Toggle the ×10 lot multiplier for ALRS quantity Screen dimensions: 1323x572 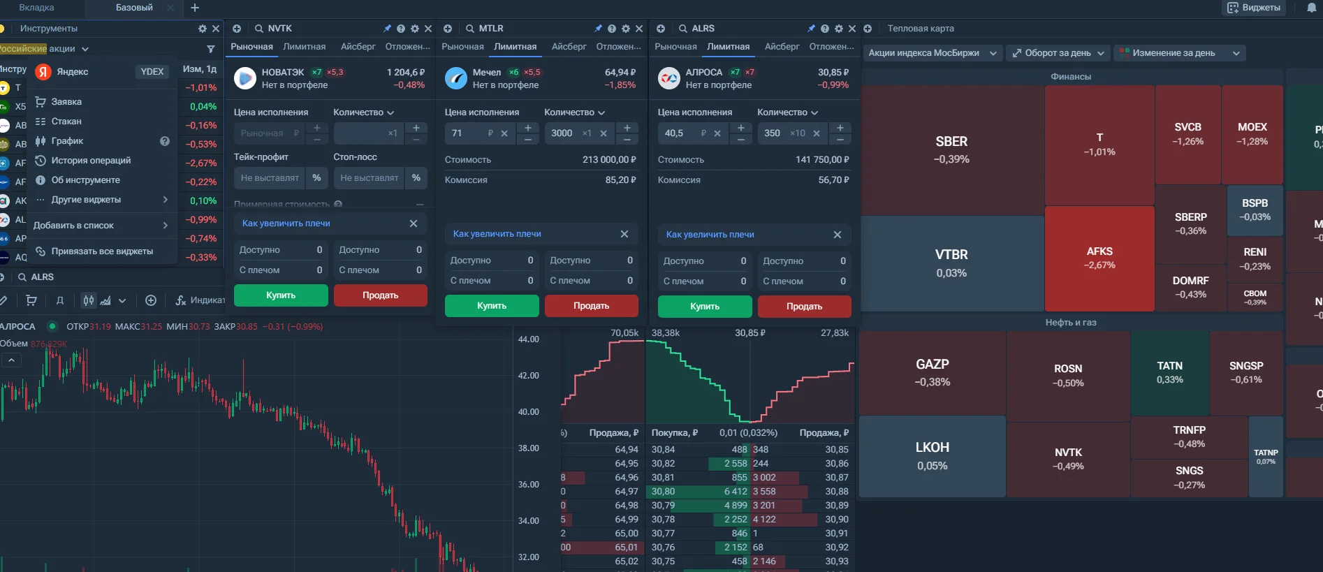tap(797, 133)
